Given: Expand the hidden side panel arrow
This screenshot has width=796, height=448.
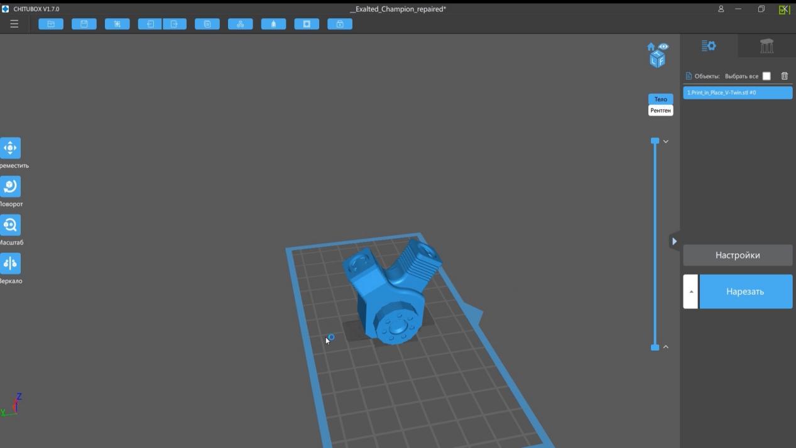Looking at the screenshot, I should coord(674,241).
